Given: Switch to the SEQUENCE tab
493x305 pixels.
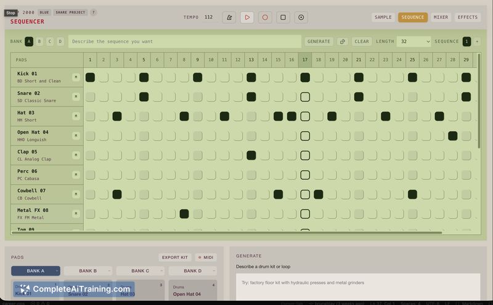Looking at the screenshot, I should coord(412,17).
